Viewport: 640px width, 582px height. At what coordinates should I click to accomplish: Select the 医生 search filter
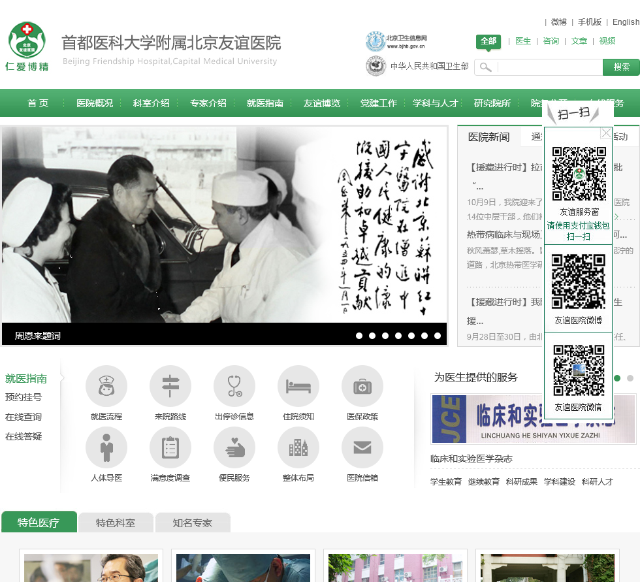523,40
